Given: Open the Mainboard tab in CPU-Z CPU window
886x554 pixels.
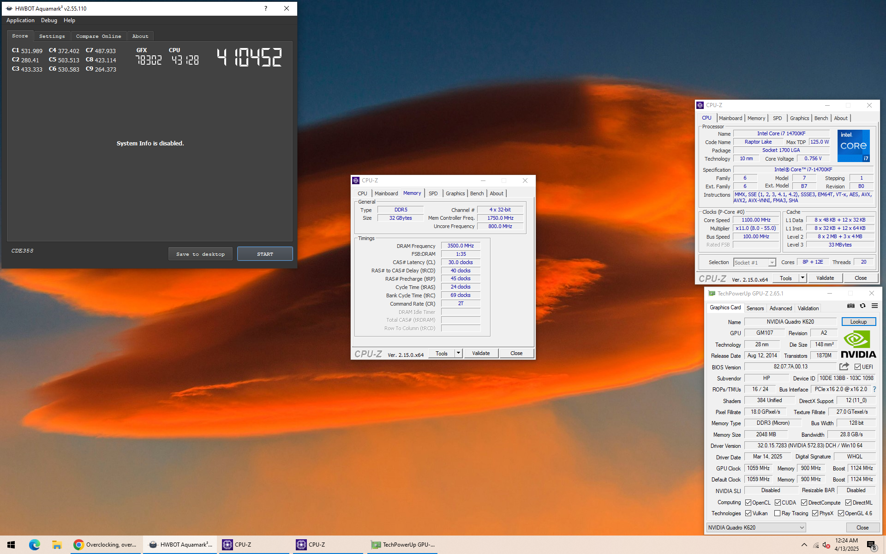Looking at the screenshot, I should 730,118.
